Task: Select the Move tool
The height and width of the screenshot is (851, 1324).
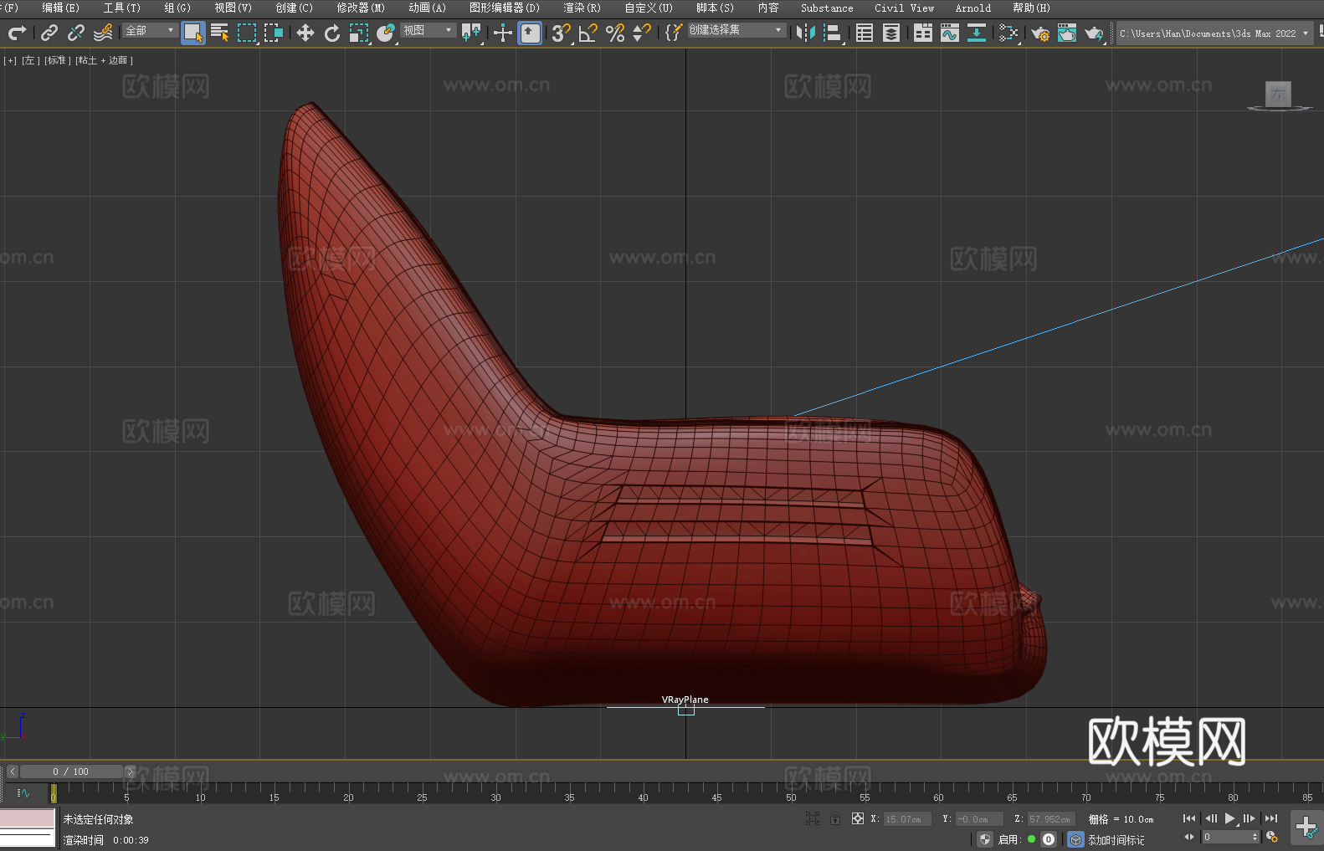Action: (x=305, y=33)
